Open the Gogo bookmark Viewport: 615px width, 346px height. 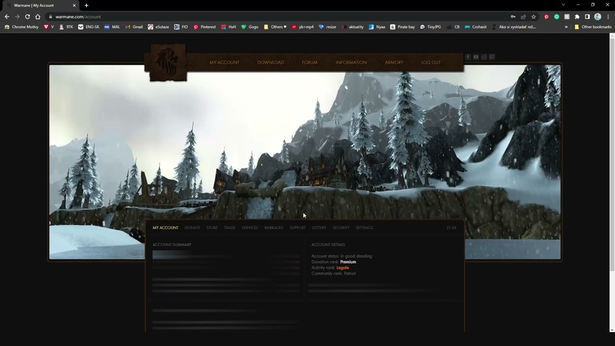[250, 27]
